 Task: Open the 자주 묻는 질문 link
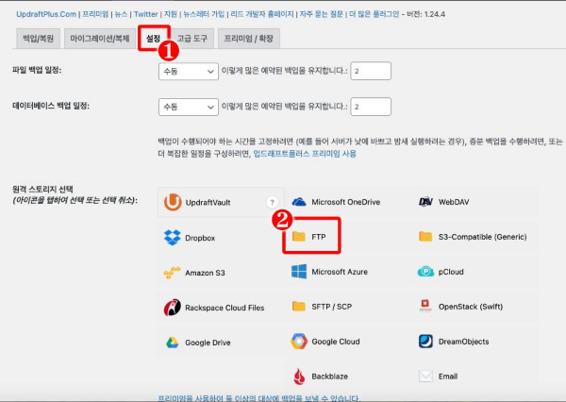coord(322,14)
